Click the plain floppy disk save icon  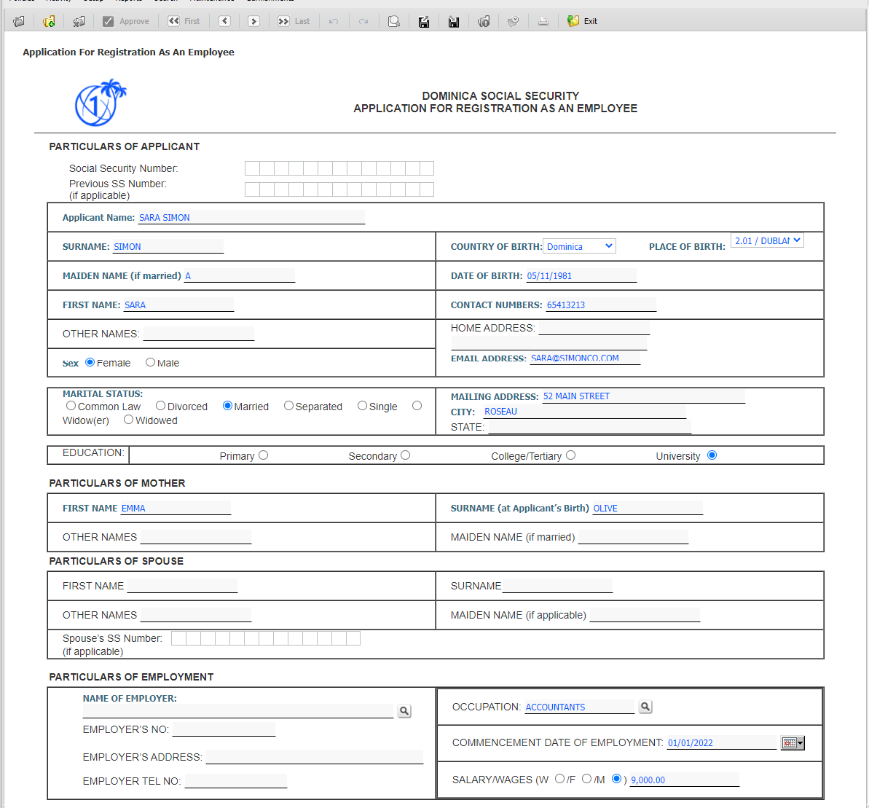coord(454,22)
